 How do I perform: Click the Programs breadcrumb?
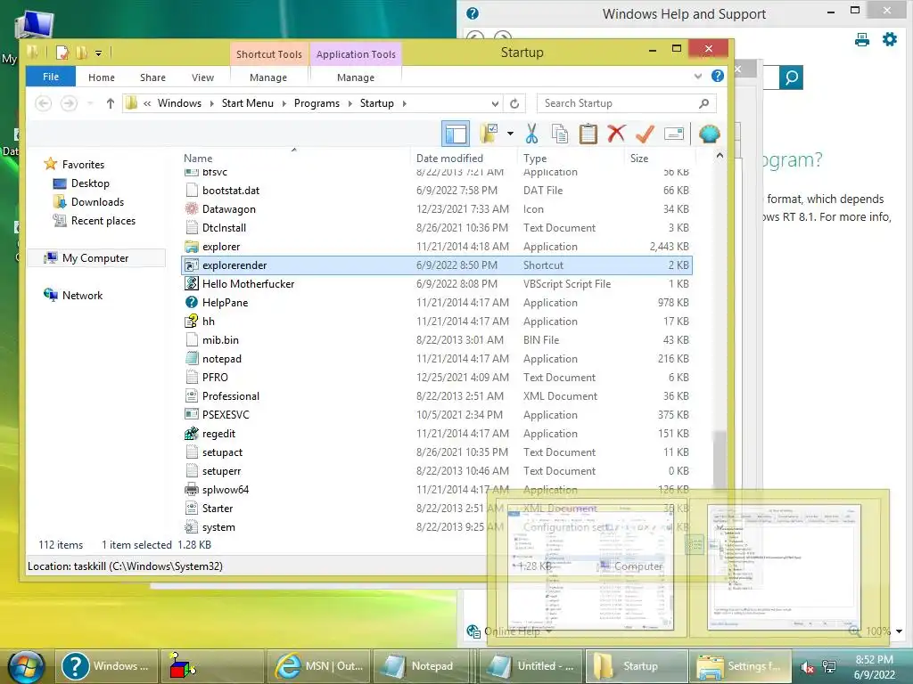(x=317, y=103)
